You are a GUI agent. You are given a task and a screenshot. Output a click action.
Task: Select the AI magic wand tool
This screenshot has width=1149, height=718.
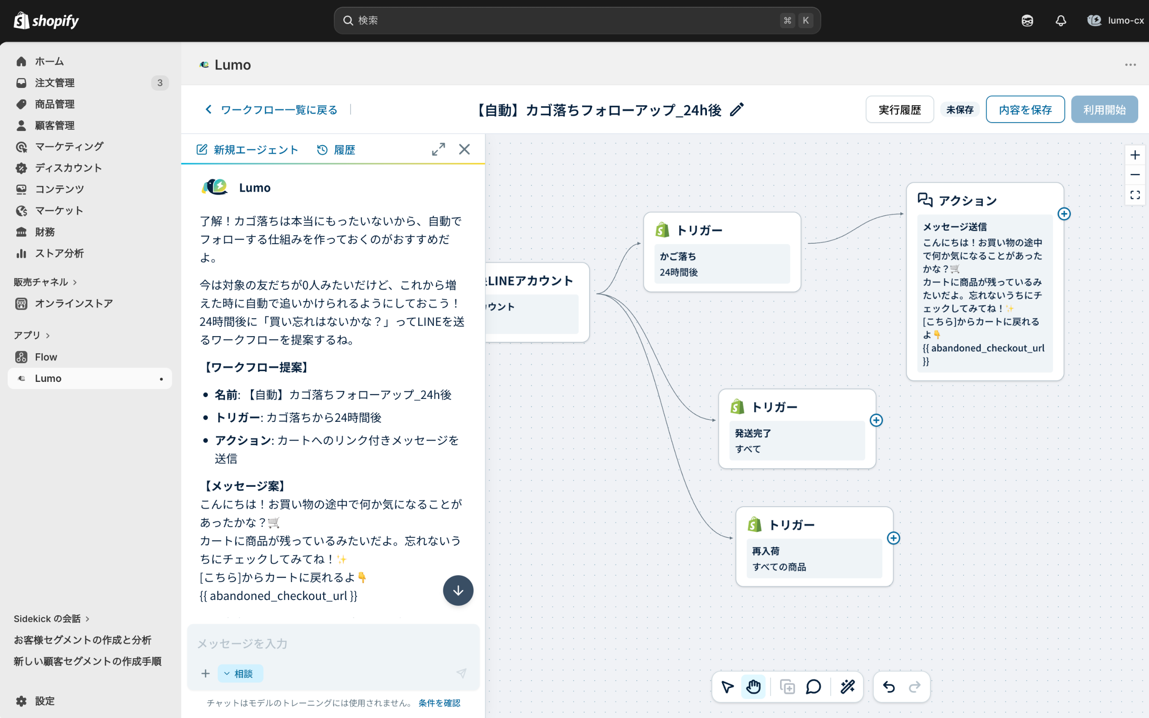847,687
